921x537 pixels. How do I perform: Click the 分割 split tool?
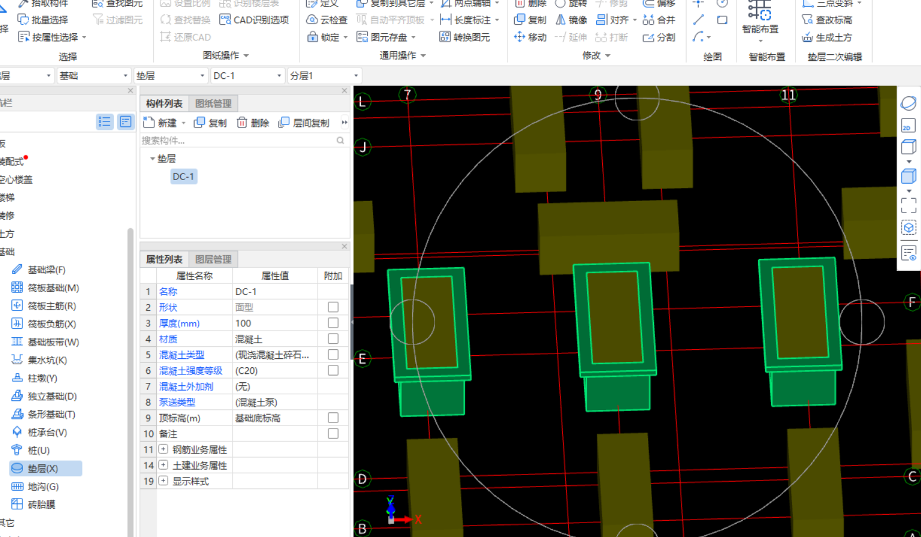[659, 37]
